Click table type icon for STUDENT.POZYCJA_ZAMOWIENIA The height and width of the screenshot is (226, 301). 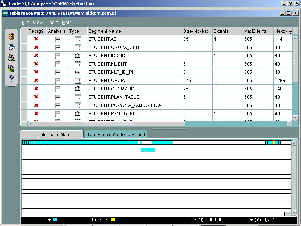pos(78,105)
